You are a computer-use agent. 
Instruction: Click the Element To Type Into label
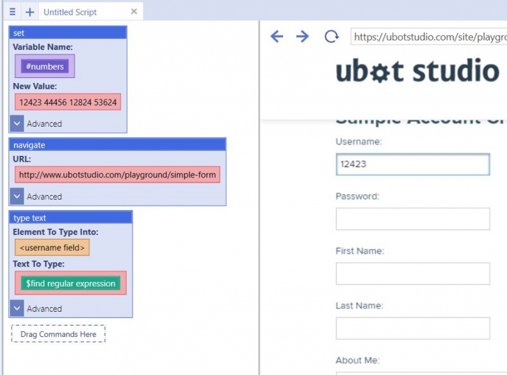point(56,232)
